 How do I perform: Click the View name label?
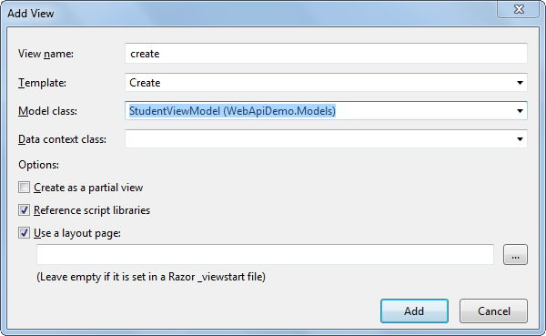[45, 54]
